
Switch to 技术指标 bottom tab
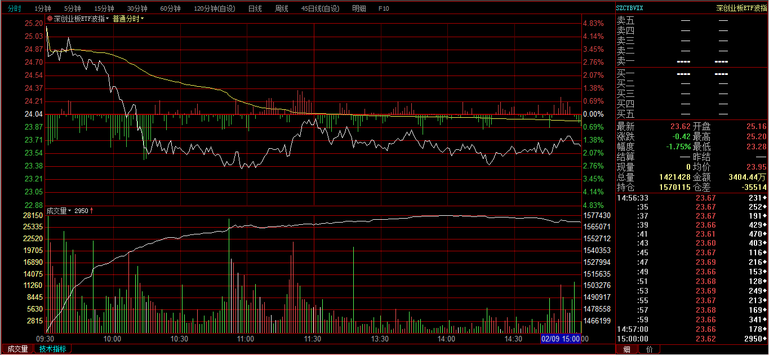(53, 349)
